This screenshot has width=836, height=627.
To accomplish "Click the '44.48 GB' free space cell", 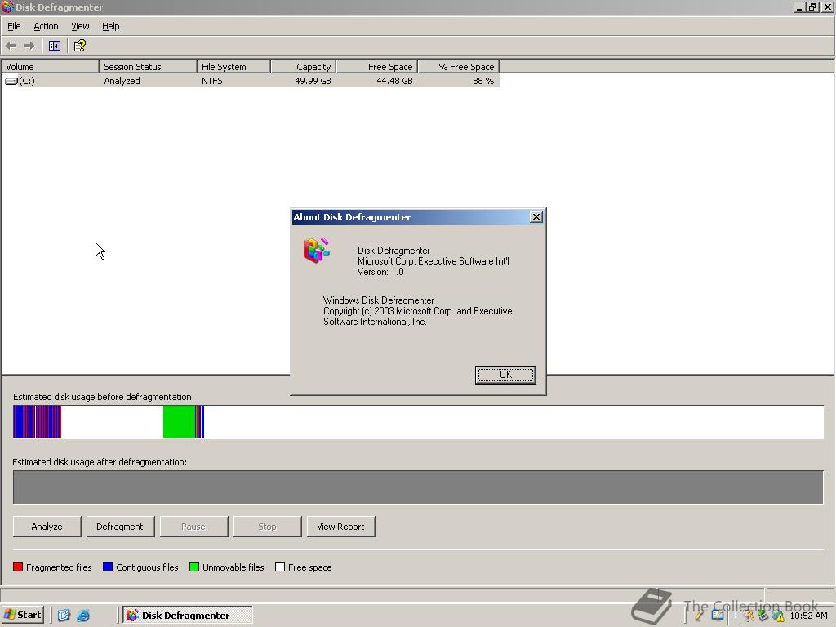I will [x=394, y=81].
